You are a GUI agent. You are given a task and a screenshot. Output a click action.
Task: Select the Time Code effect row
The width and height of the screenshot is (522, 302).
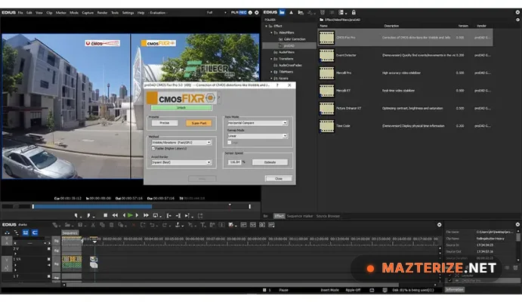[x=406, y=126]
